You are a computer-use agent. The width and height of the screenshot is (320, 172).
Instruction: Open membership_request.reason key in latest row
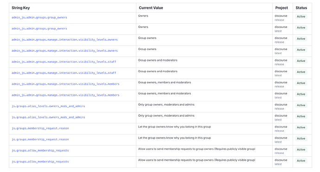pyautogui.click(x=40, y=139)
